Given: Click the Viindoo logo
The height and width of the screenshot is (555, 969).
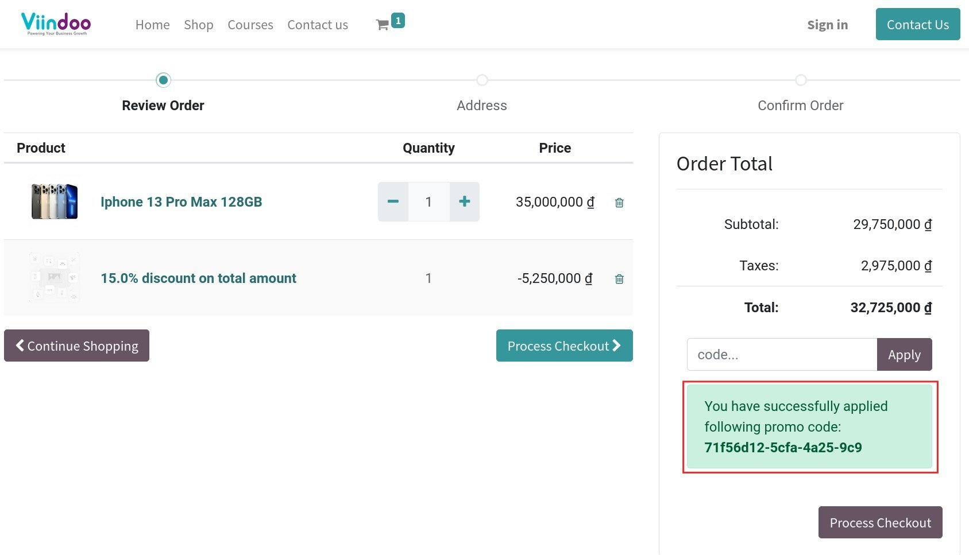Looking at the screenshot, I should (56, 24).
